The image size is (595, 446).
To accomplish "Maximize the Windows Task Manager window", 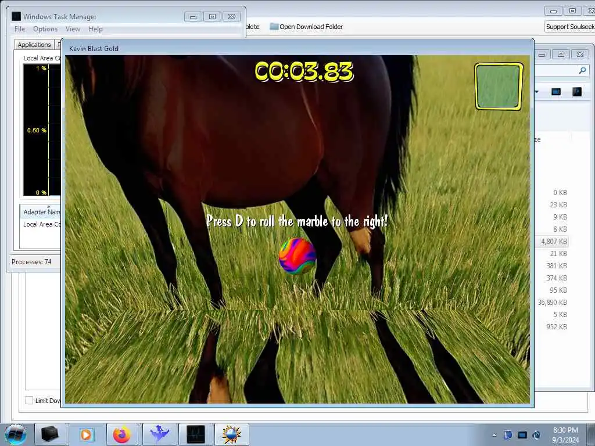I will coord(212,17).
